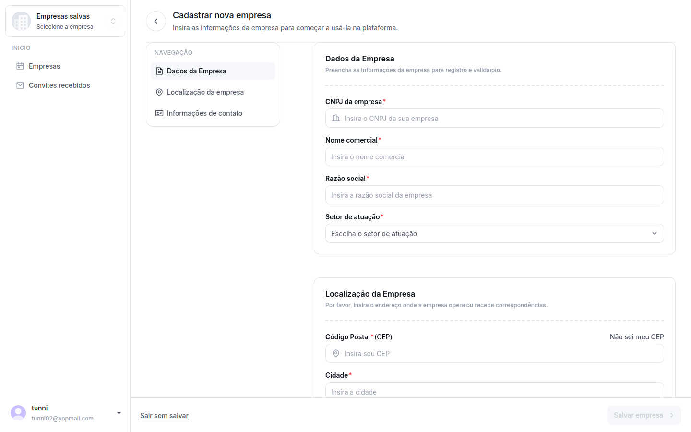The width and height of the screenshot is (691, 432).
Task: Click the envelope icon beside Convites recebidos
Action: coord(20,85)
